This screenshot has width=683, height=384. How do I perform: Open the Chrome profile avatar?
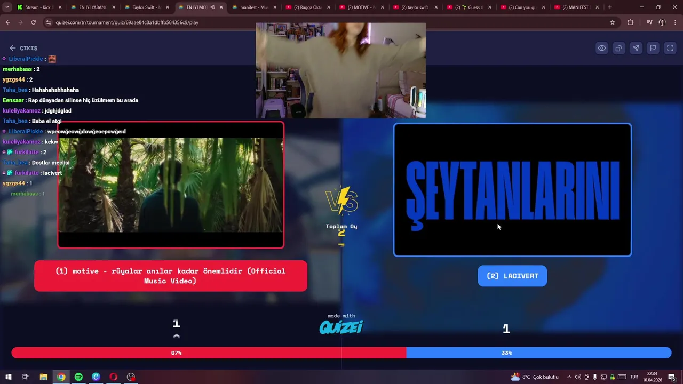point(662,22)
